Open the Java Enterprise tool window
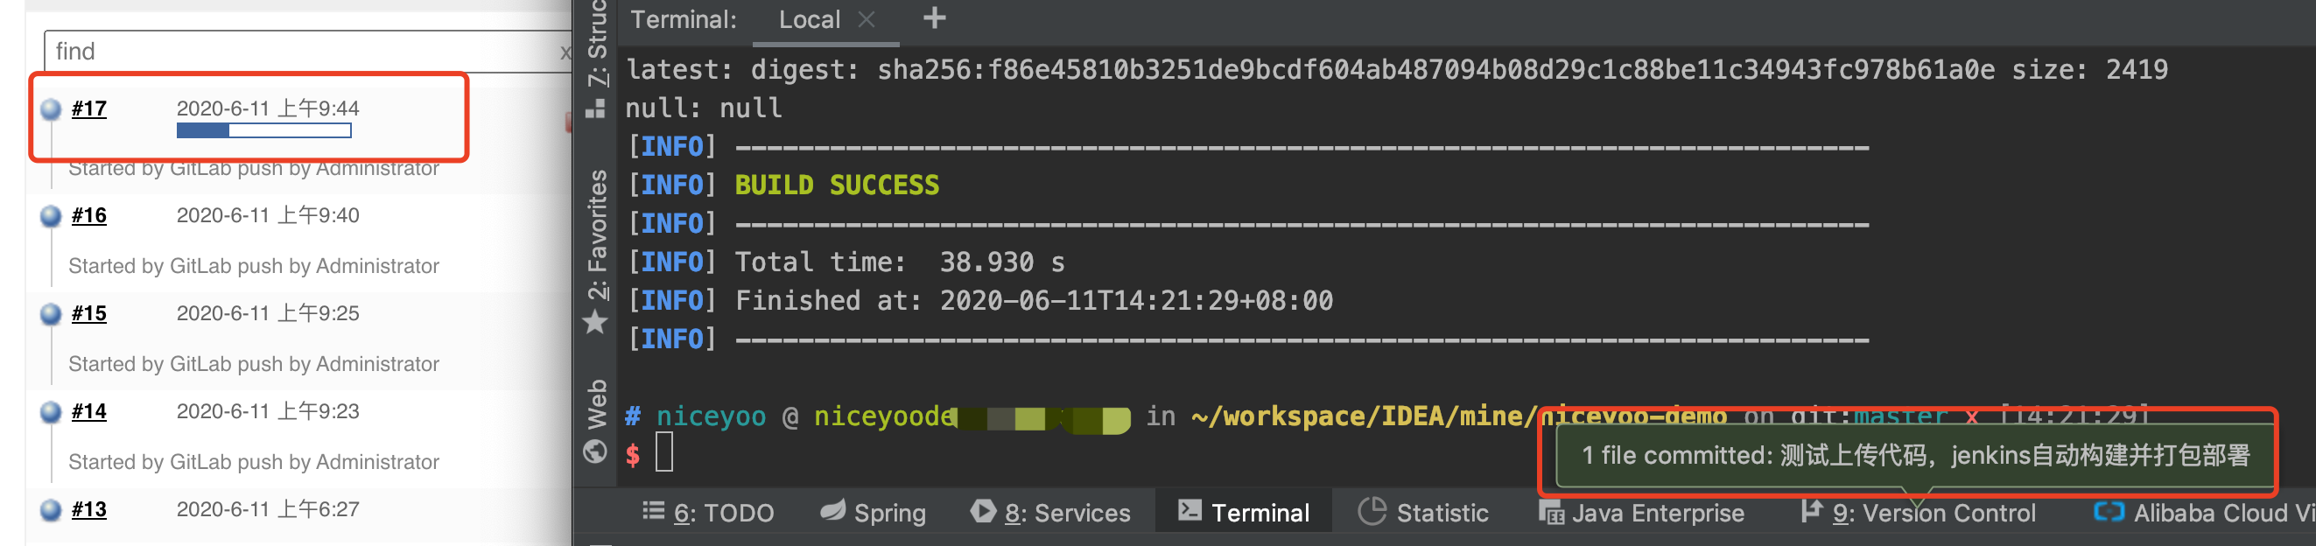The image size is (2316, 546). point(1642,514)
